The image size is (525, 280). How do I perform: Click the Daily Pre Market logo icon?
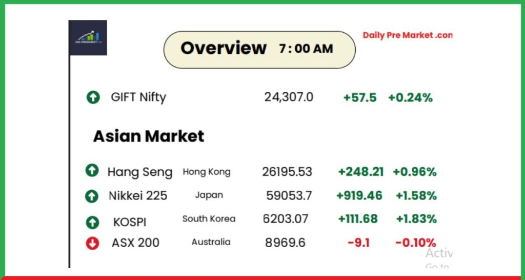[x=88, y=37]
